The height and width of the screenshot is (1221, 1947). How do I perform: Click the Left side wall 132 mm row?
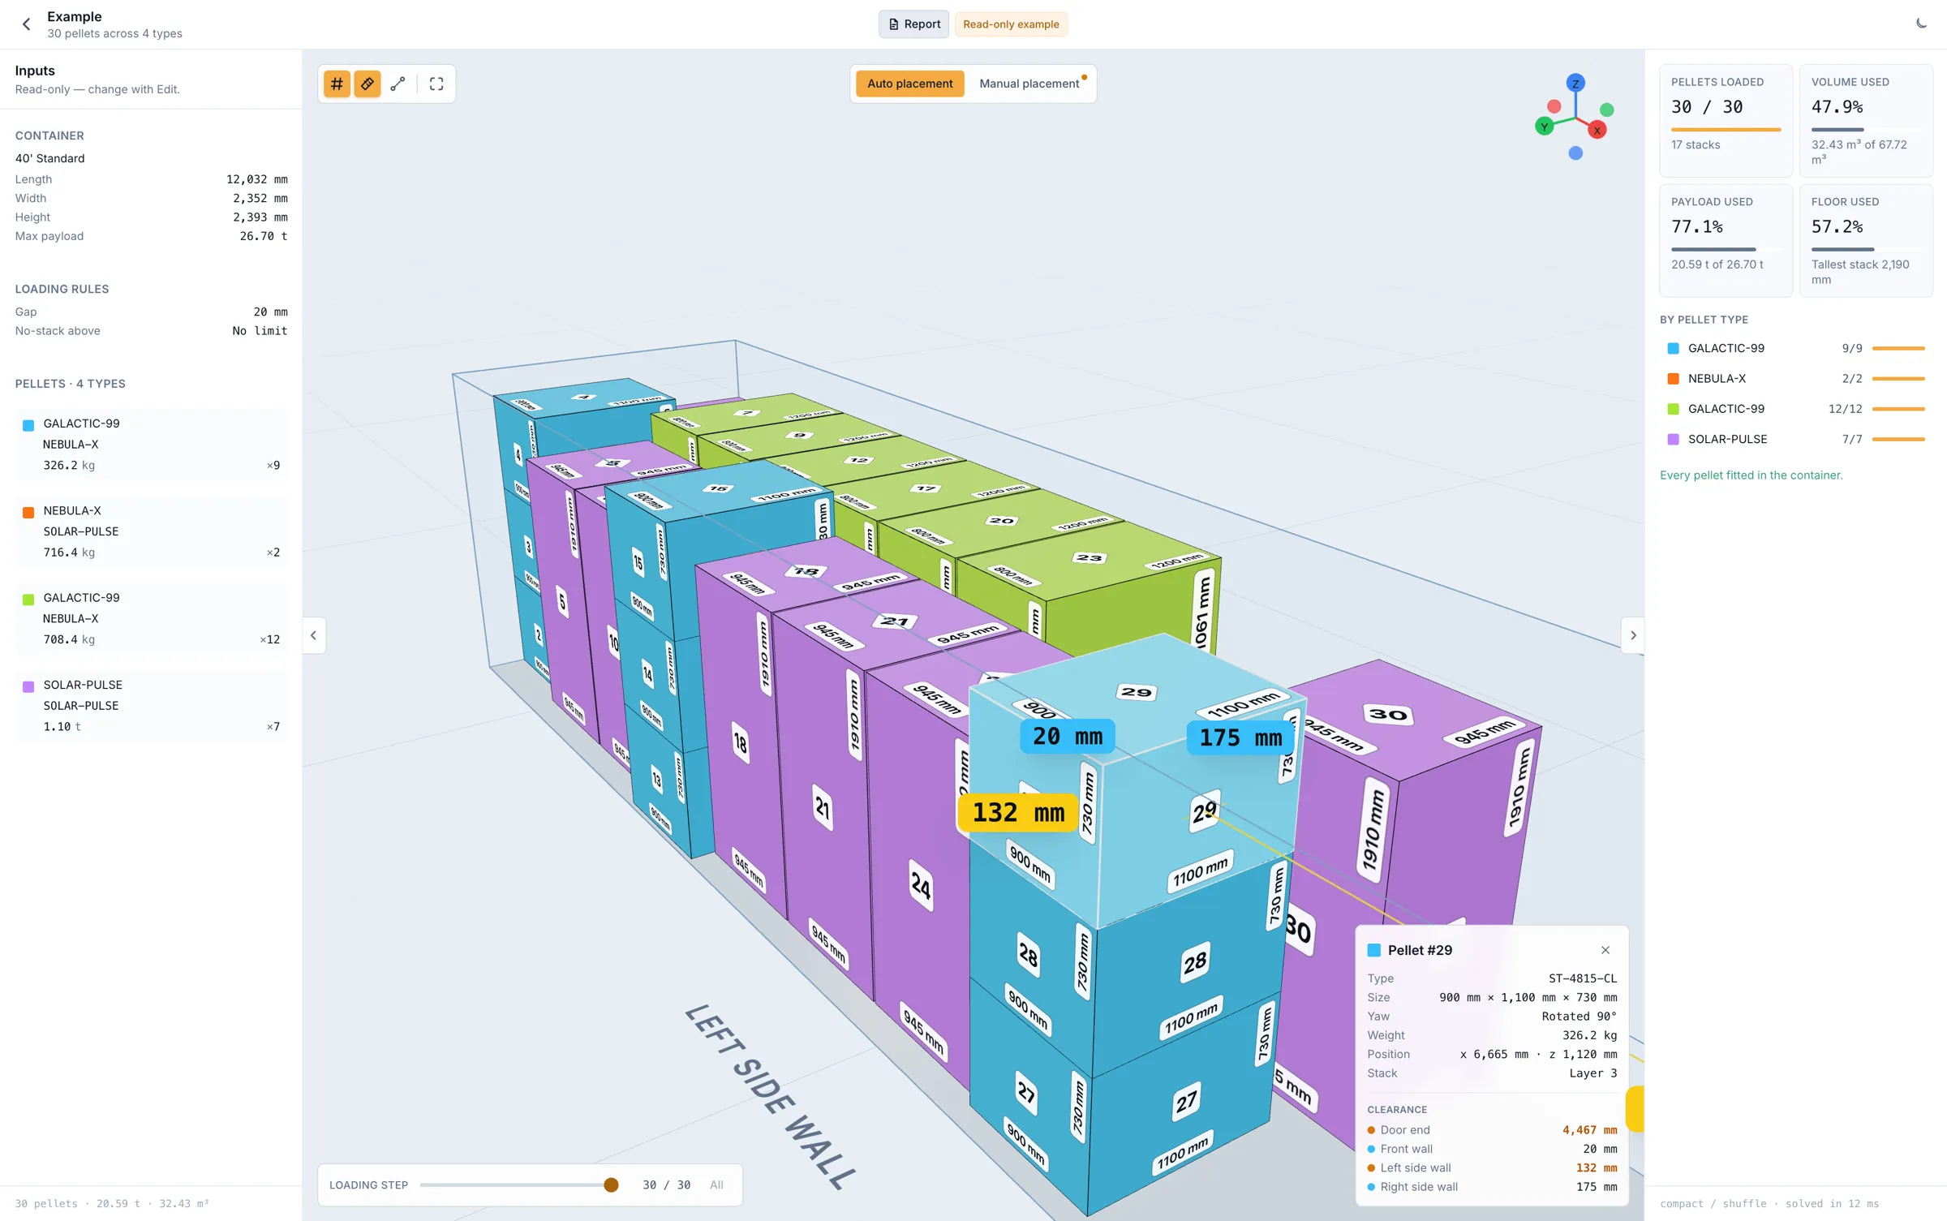coord(1492,1167)
